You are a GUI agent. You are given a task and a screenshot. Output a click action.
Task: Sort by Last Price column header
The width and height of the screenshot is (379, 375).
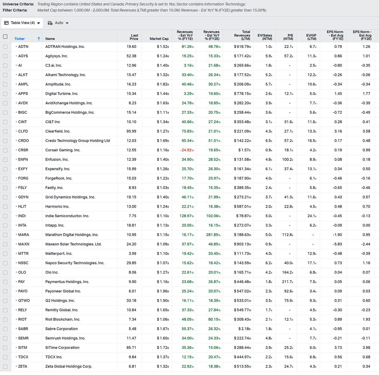(134, 37)
